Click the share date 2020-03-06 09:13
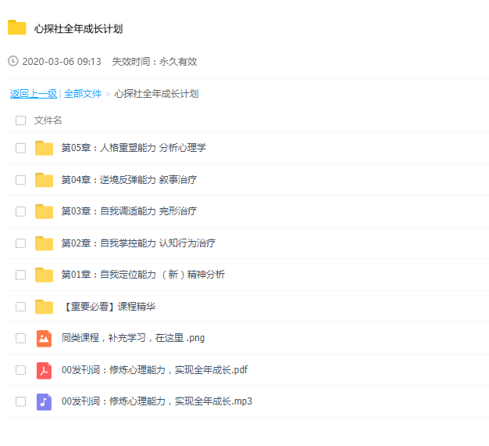 click(62, 62)
